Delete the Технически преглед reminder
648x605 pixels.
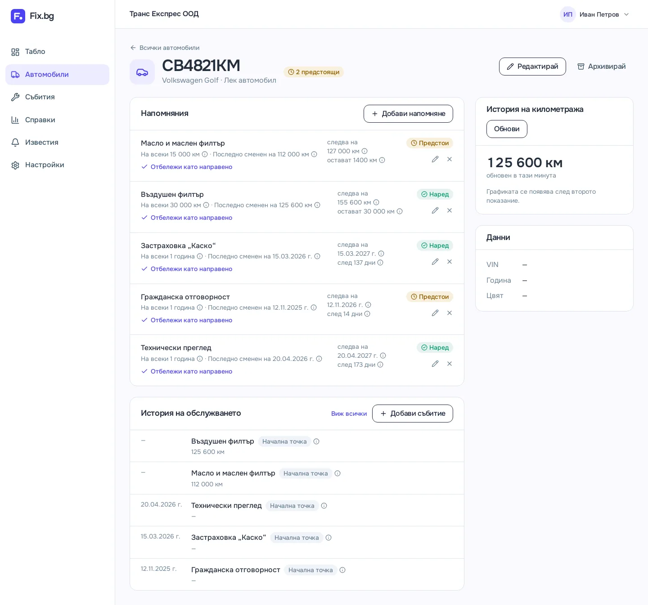[x=450, y=364]
